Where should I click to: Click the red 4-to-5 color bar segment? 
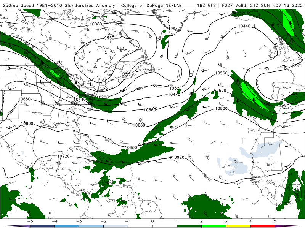(263, 226)
